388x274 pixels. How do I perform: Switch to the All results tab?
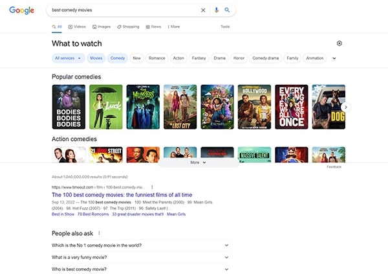57,27
